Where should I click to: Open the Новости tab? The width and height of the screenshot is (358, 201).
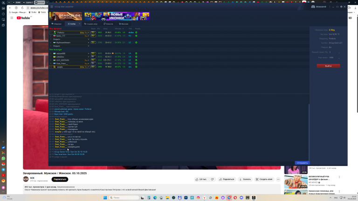pyautogui.click(x=108, y=24)
